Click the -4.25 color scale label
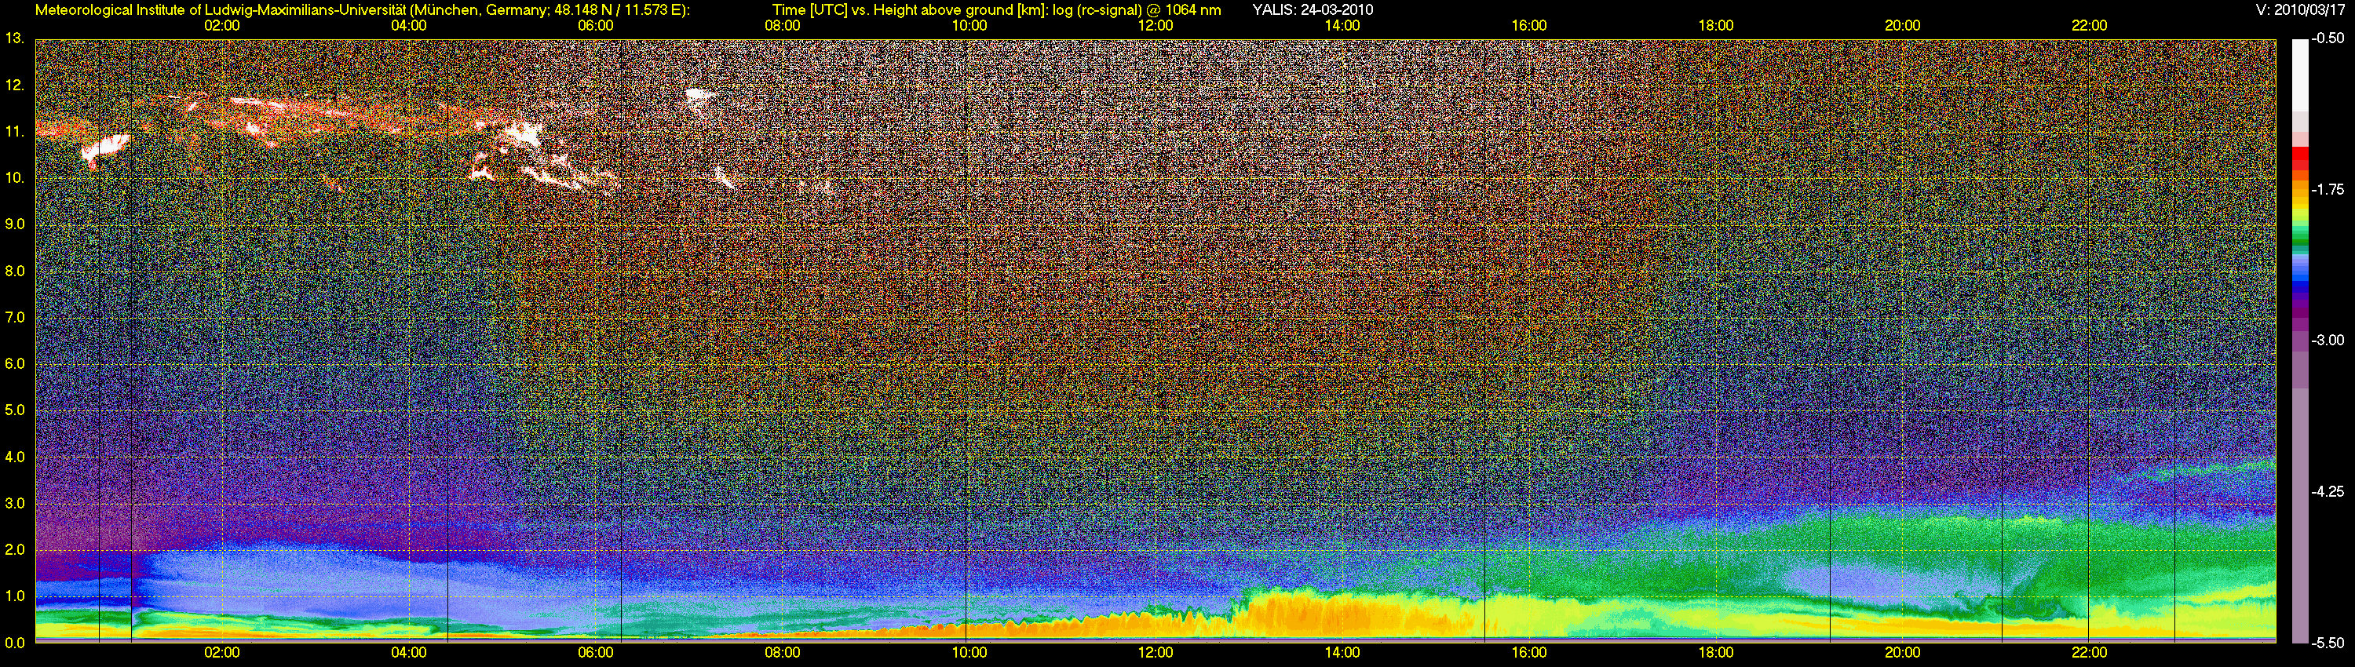 click(2328, 491)
